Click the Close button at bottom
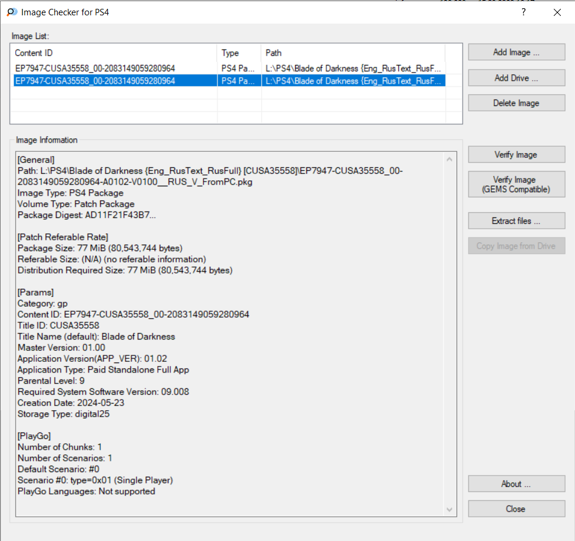This screenshot has height=541, width=575. (x=516, y=509)
